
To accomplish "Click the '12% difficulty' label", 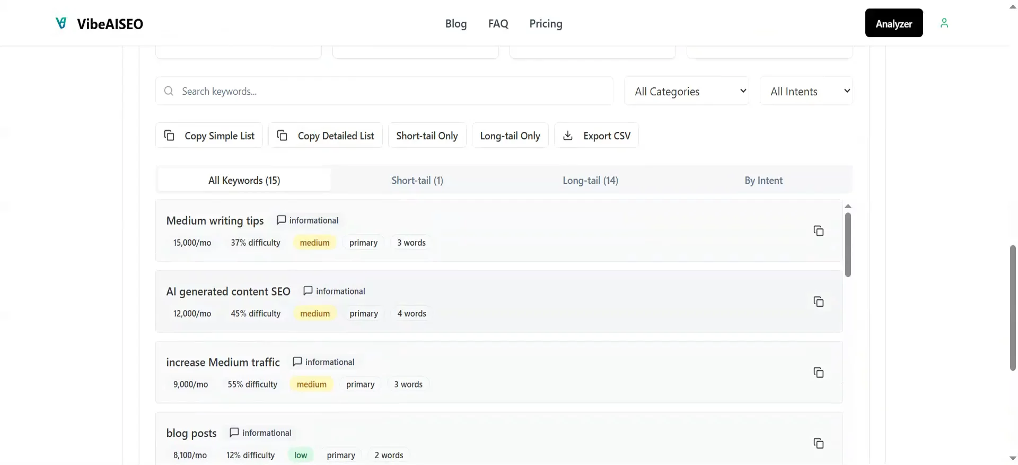I will [250, 455].
